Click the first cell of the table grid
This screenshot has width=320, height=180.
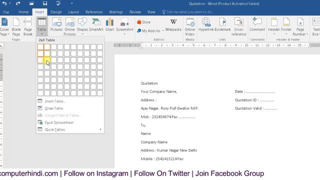[40, 47]
